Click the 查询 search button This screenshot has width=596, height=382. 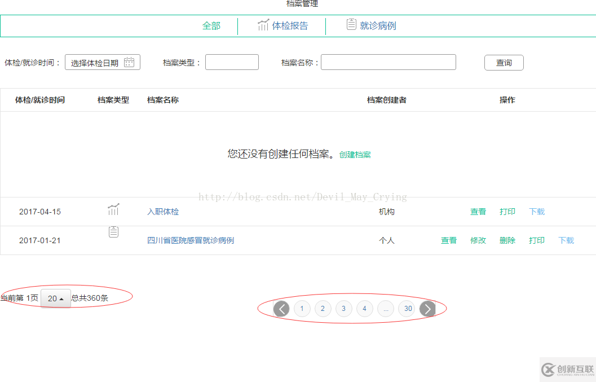coord(504,63)
